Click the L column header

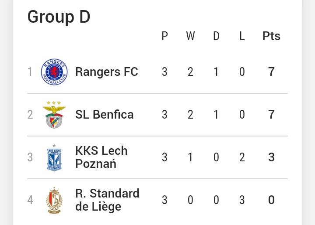242,36
